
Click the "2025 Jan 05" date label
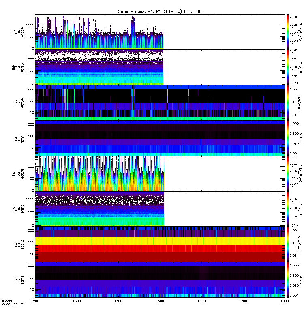(13, 304)
